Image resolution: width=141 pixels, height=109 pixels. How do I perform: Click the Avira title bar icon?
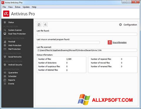(x=3, y=3)
